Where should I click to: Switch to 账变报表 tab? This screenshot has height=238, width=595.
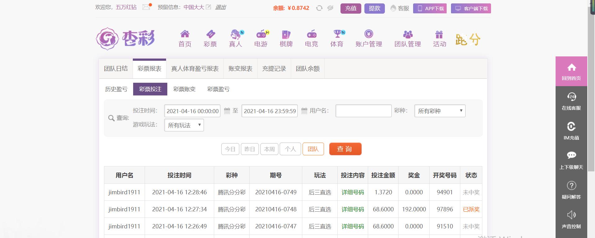tap(241, 68)
